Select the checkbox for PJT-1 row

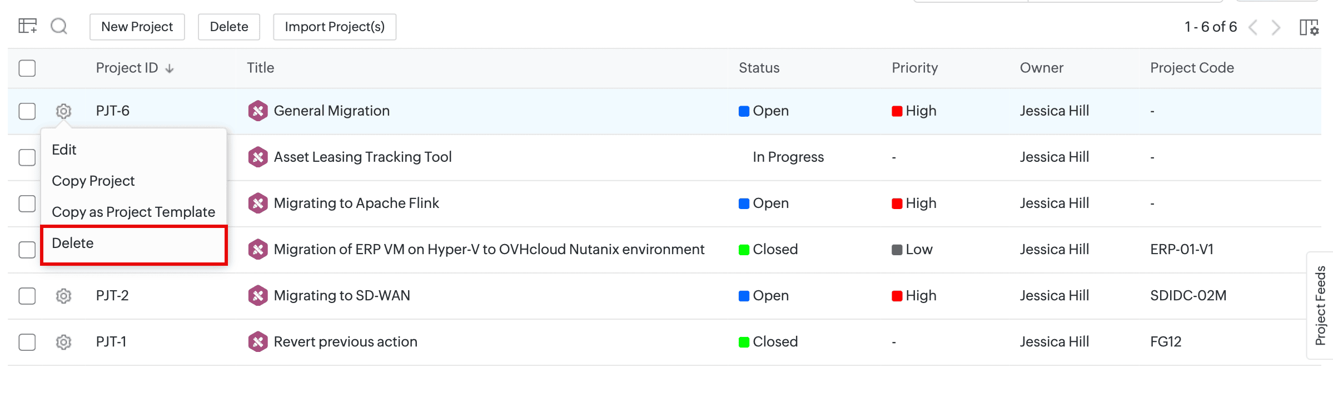pyautogui.click(x=27, y=342)
